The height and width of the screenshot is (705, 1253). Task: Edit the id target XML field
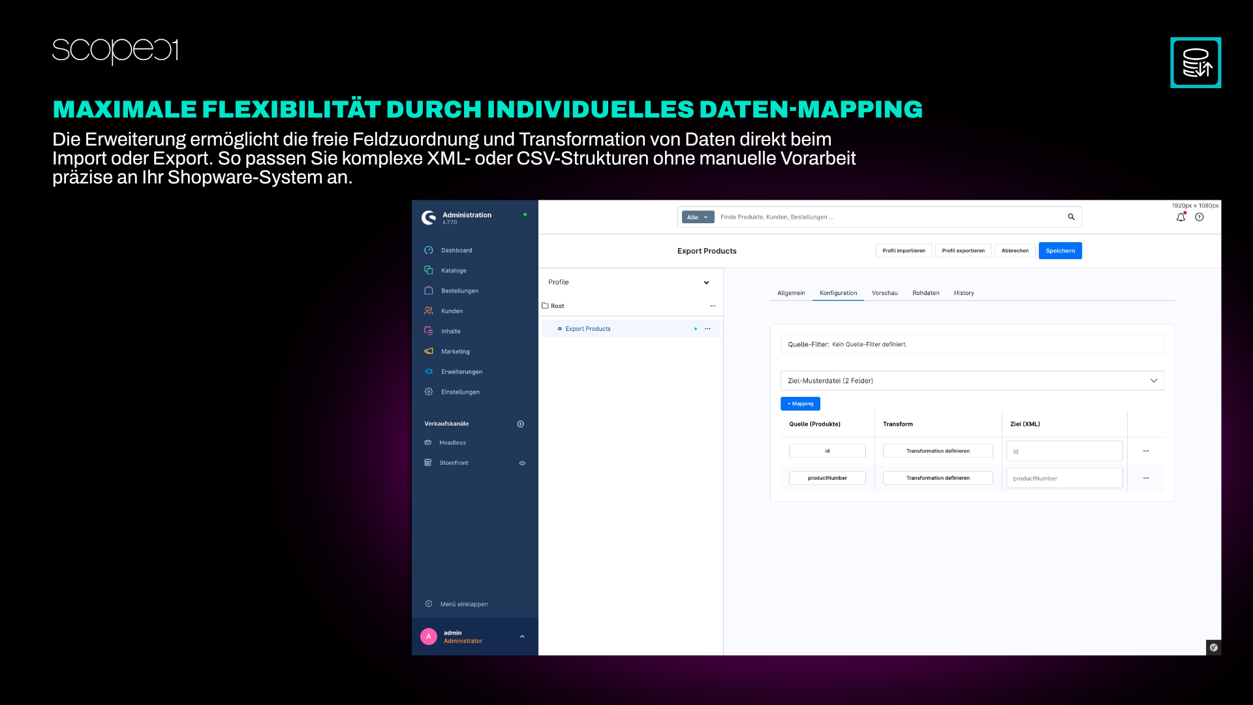point(1064,451)
